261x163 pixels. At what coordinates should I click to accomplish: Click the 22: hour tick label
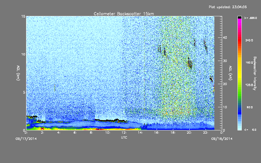pyautogui.click(x=206, y=133)
